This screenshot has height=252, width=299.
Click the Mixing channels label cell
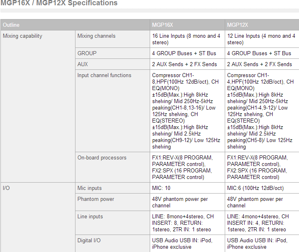pos(112,39)
